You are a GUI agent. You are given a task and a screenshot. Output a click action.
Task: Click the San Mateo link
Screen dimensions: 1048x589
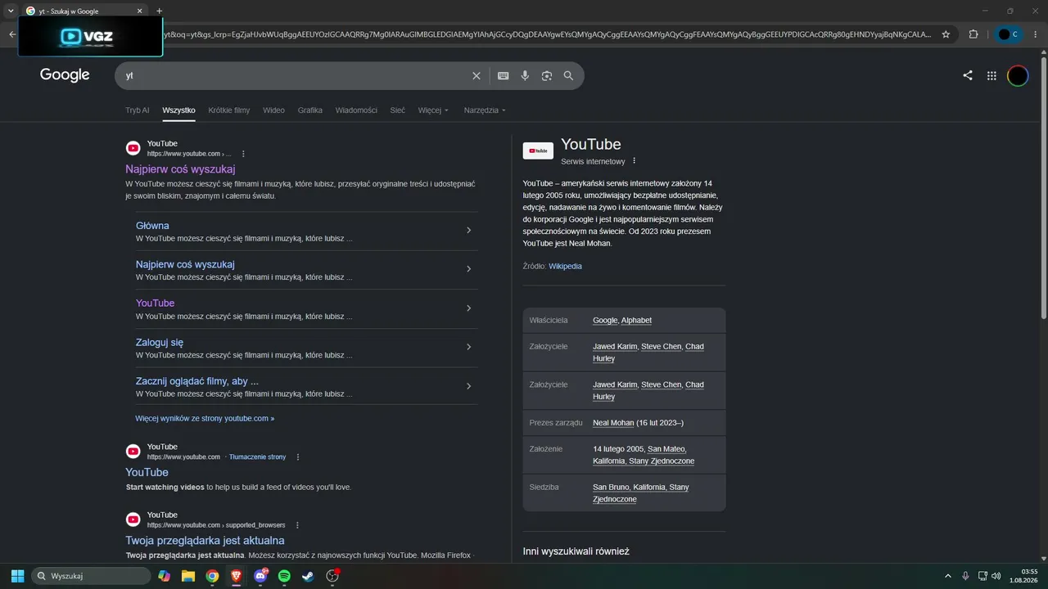coord(666,449)
